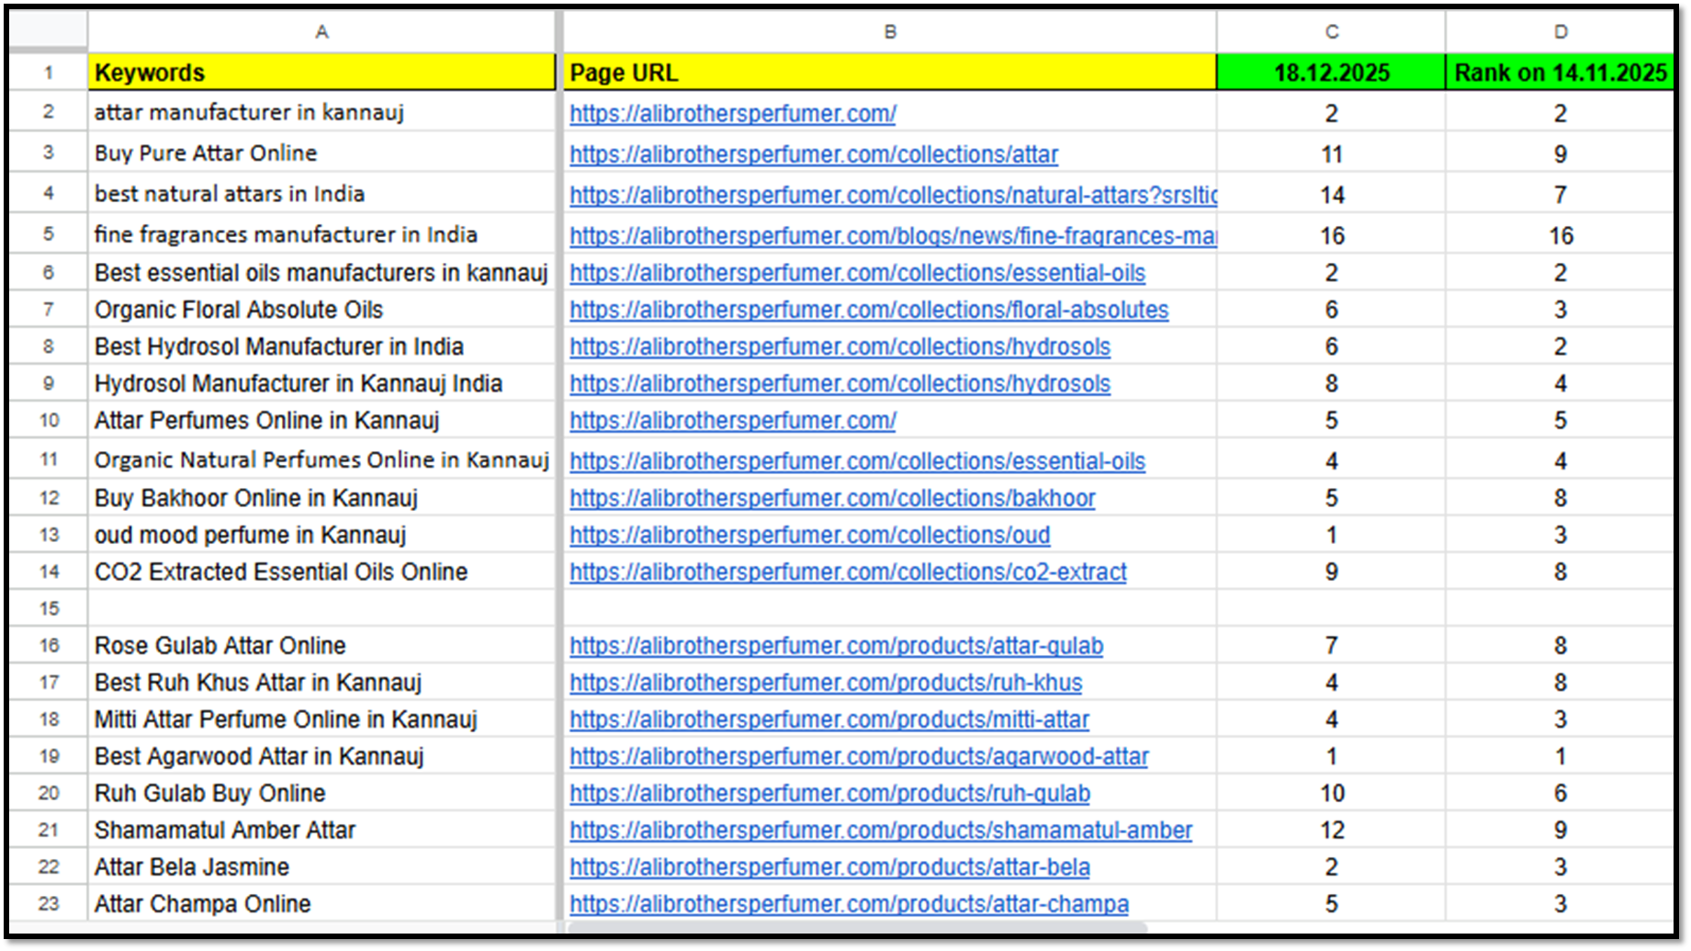The image size is (1691, 951).
Task: Select column D header
Action: point(1560,32)
